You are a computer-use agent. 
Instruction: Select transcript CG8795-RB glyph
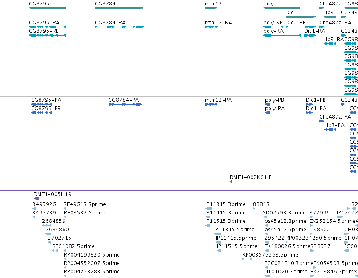[47, 35]
